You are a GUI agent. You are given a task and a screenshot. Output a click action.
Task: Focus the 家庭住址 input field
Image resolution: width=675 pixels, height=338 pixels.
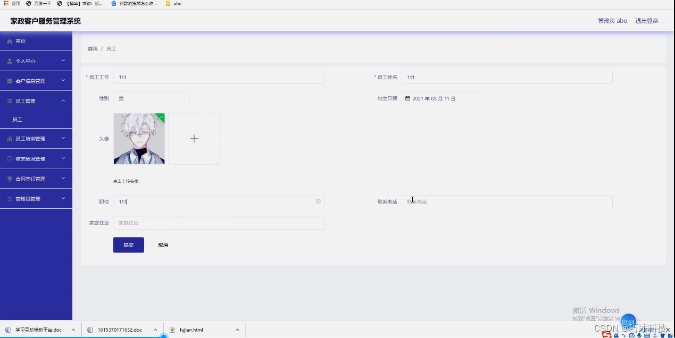pos(219,223)
